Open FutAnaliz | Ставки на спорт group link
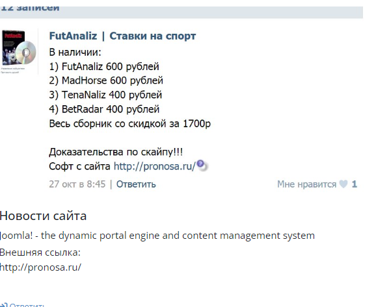Image resolution: width=376 pixels, height=307 pixels. pos(122,36)
